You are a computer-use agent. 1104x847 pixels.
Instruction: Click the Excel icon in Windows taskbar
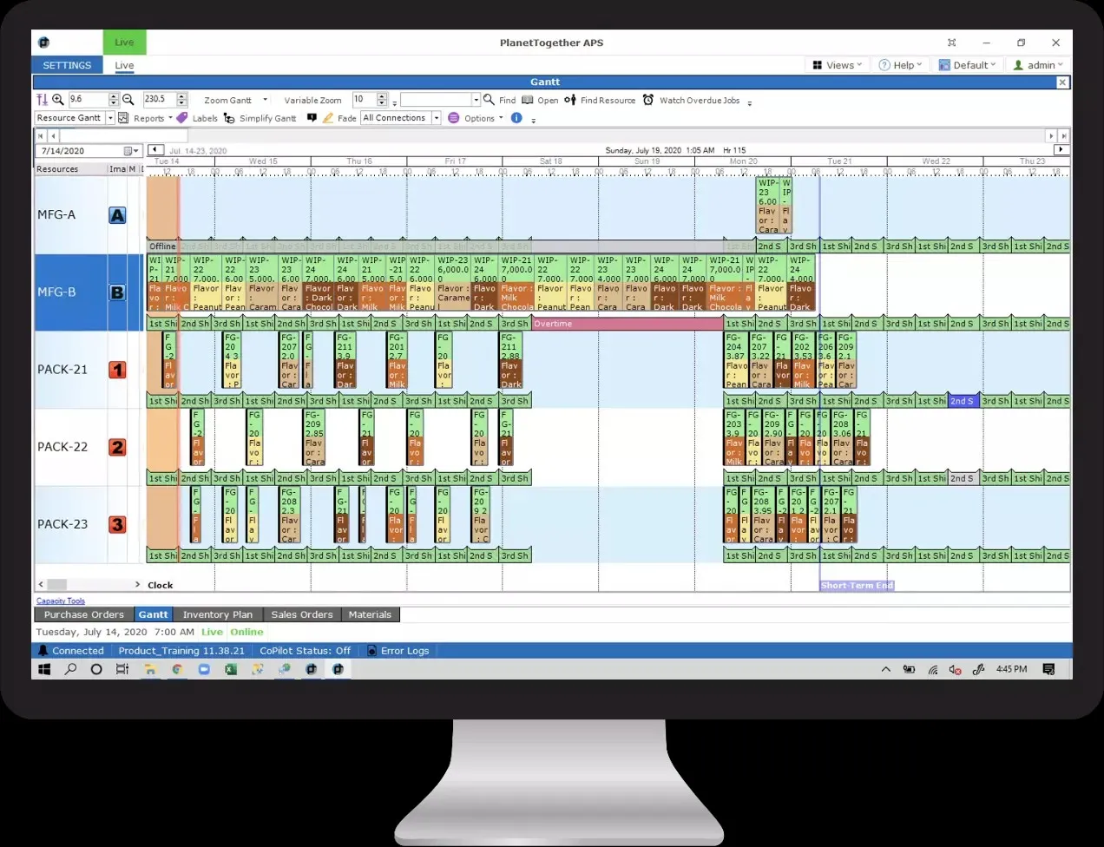coord(231,669)
